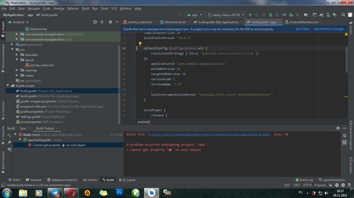Open the Profile app gauge icon
Viewport: 354px width, 198px height.
point(284,15)
